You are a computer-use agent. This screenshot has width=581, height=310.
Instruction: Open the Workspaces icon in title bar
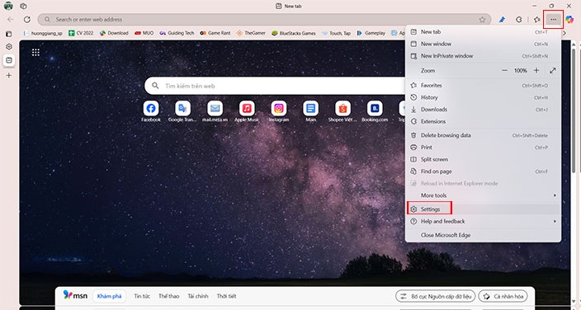[23, 6]
